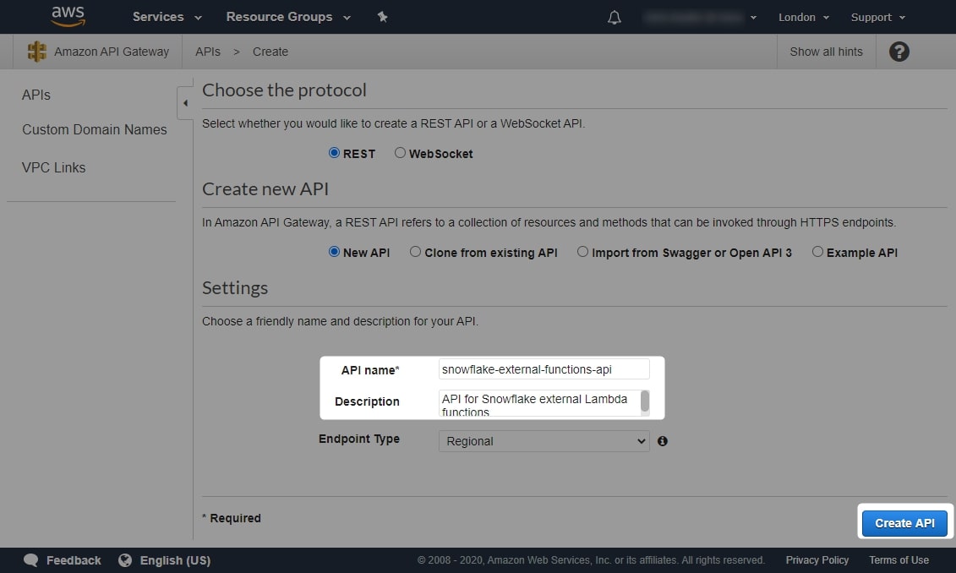Open the help question mark icon

[x=899, y=52]
